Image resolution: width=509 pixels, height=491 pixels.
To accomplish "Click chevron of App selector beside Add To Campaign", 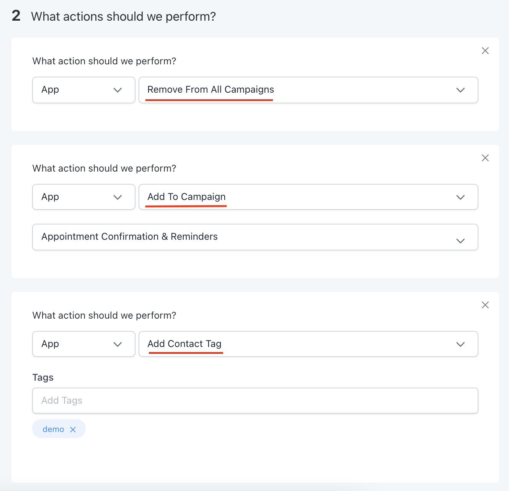I will click(117, 197).
